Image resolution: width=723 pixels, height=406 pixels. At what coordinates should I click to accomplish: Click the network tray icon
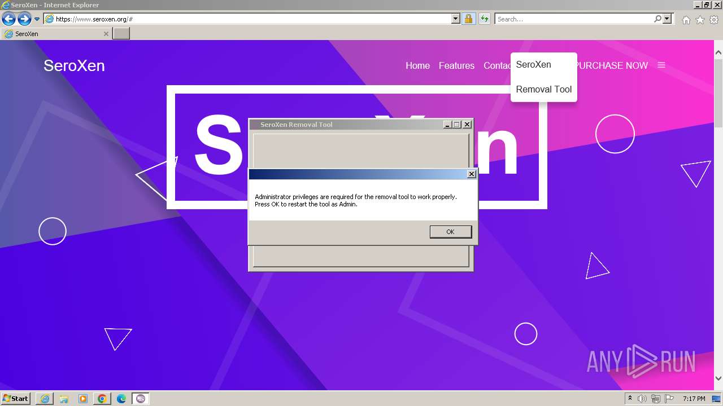point(656,399)
